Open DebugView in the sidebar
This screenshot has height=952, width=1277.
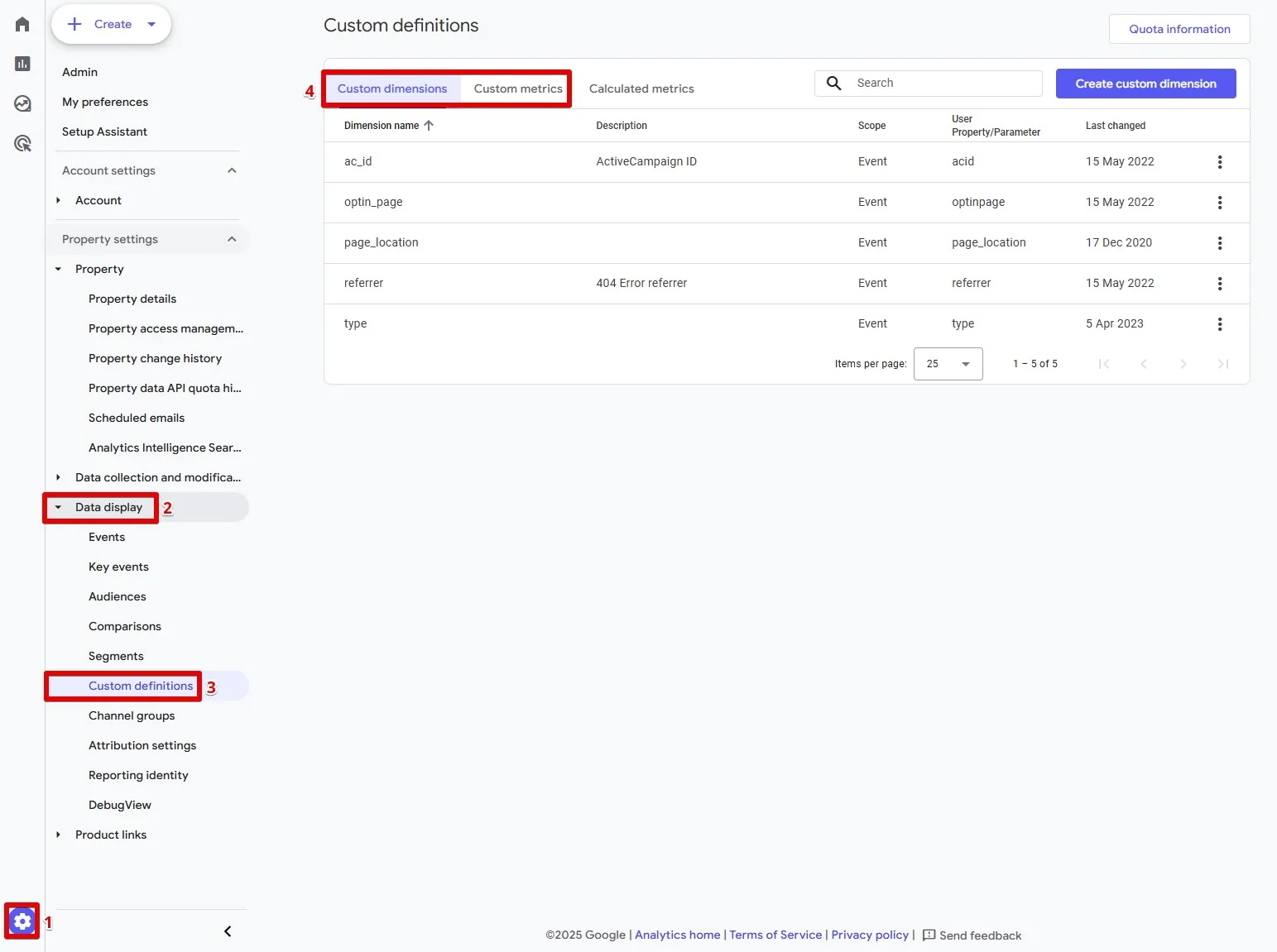point(120,805)
